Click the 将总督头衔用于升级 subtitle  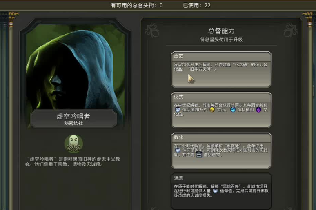[x=221, y=40]
